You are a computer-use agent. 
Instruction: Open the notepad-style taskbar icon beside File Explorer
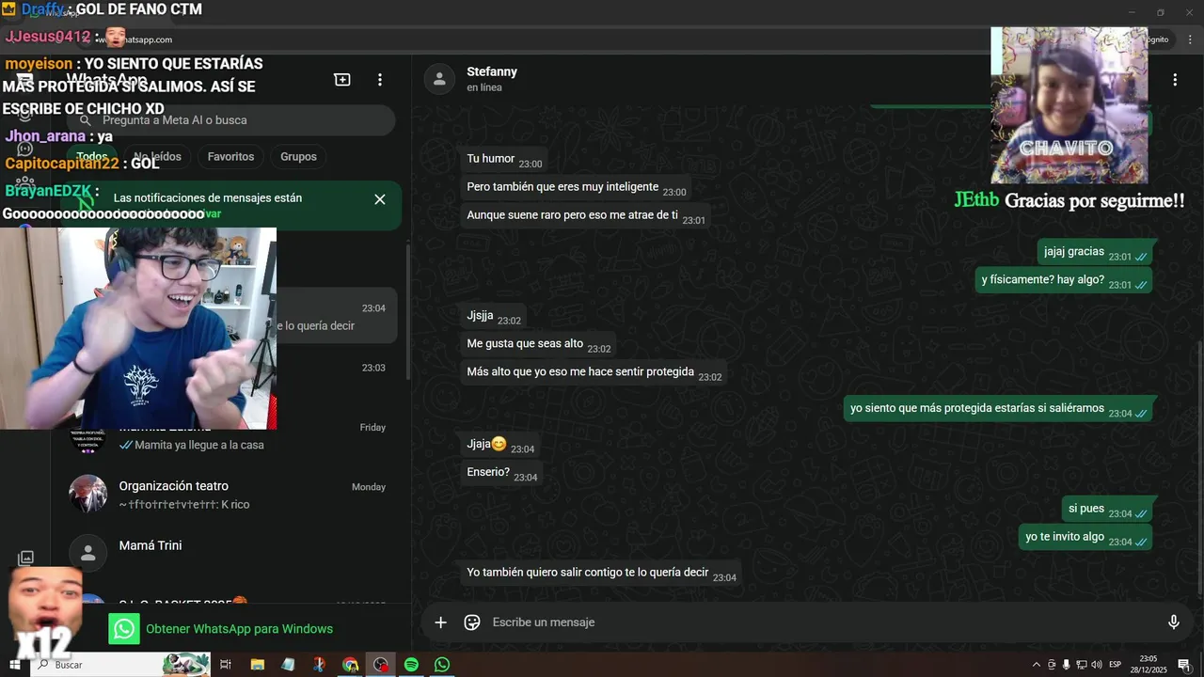(288, 665)
